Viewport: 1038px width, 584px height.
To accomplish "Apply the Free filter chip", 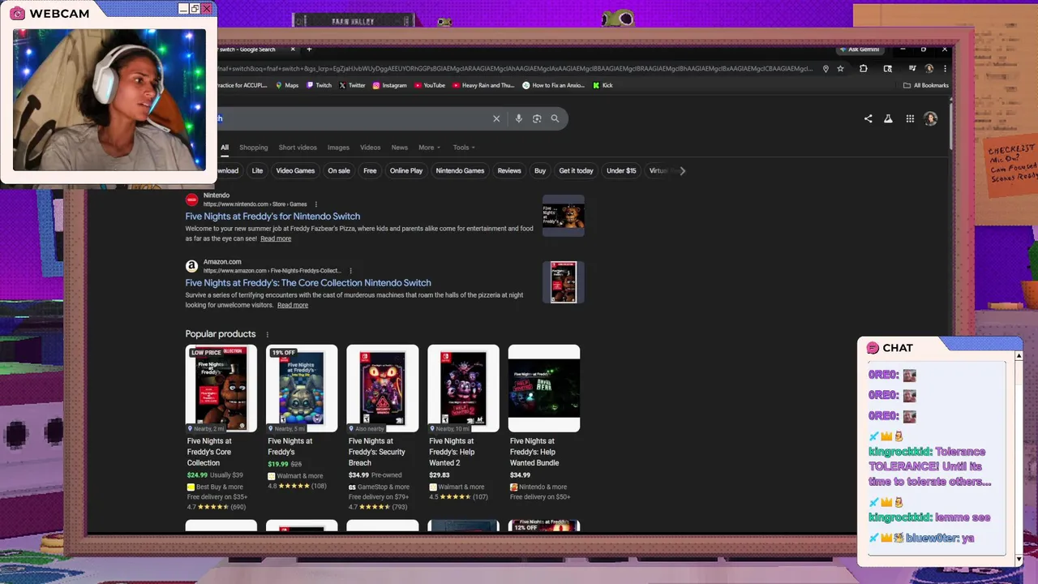I will pos(370,170).
